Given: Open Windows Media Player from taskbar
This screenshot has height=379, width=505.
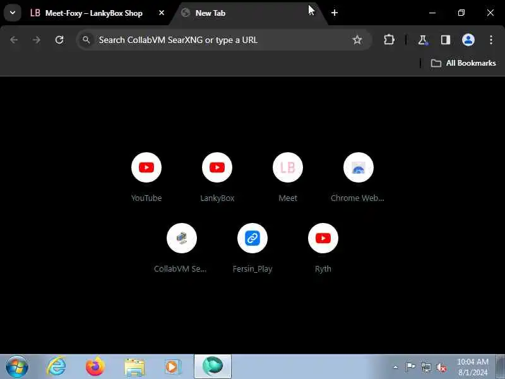Looking at the screenshot, I should point(173,367).
